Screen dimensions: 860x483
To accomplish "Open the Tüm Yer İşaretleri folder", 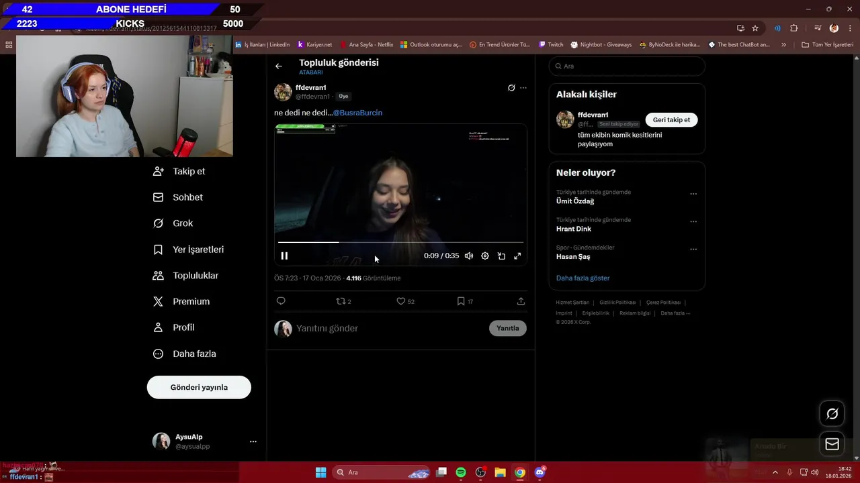I will [827, 45].
